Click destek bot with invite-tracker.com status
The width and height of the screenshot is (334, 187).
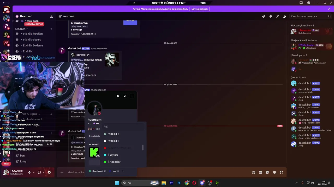[x=311, y=136]
